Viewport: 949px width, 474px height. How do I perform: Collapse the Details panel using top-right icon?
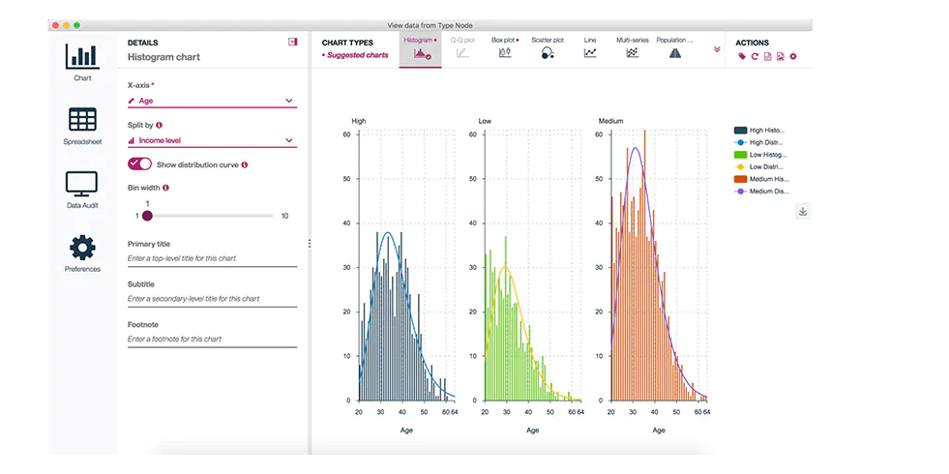click(x=292, y=42)
